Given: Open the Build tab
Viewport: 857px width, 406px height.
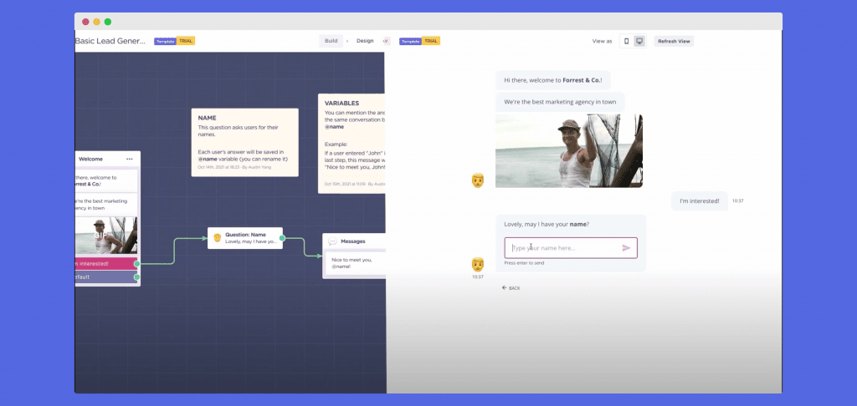Looking at the screenshot, I should point(331,41).
